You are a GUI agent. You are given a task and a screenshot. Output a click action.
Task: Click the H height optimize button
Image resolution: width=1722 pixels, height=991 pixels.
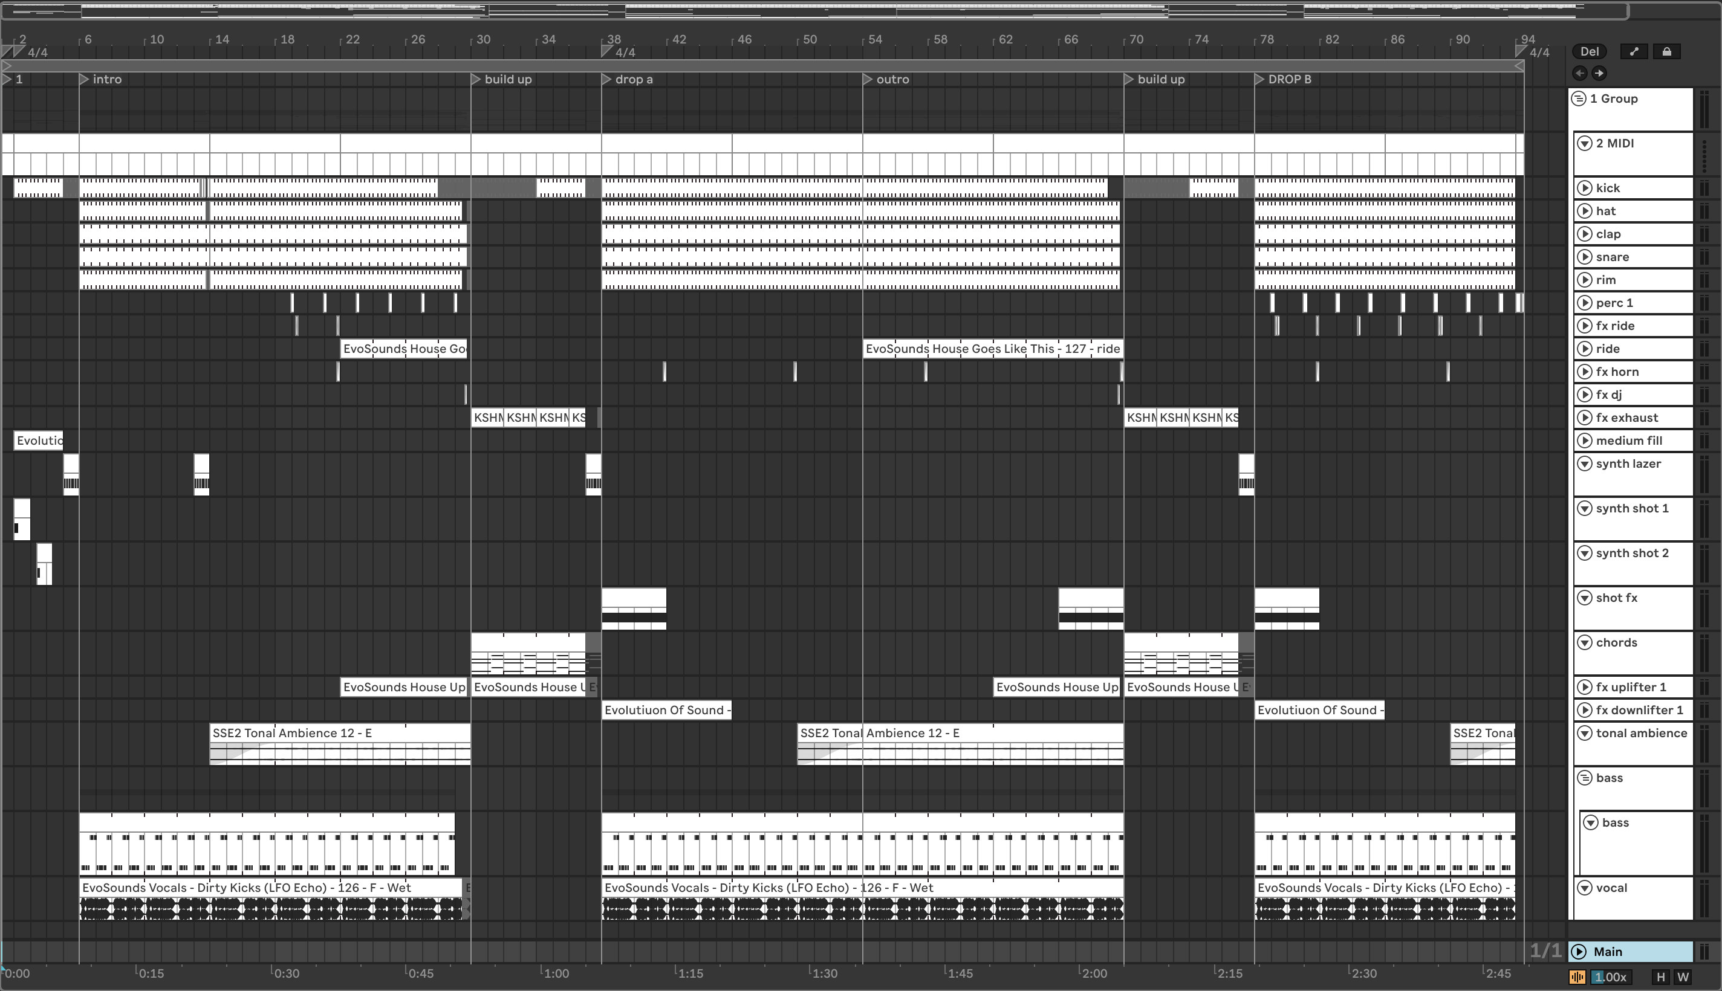[1661, 977]
